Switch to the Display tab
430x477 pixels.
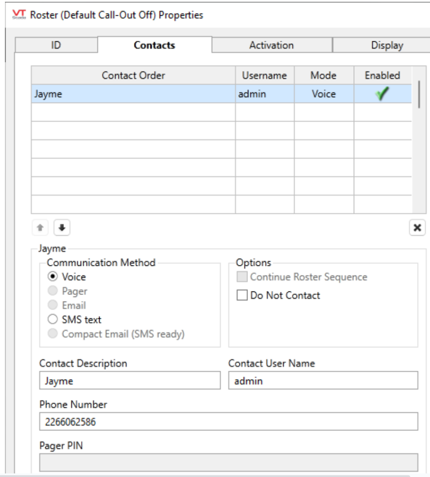387,45
